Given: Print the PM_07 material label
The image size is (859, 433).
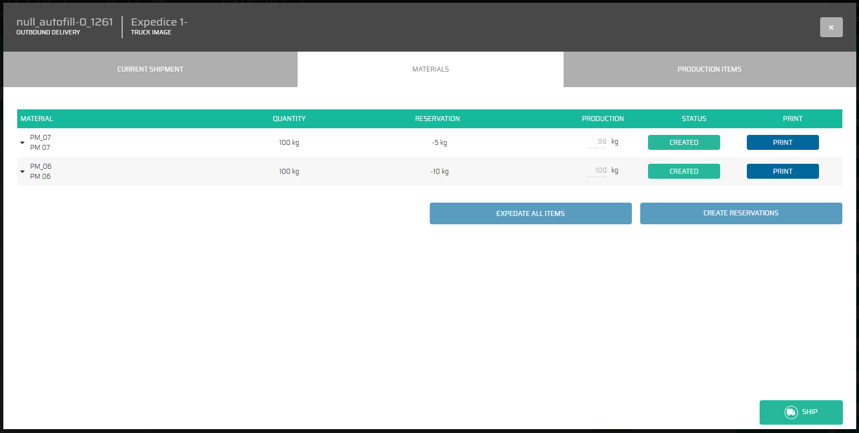Looking at the screenshot, I should coord(782,143).
